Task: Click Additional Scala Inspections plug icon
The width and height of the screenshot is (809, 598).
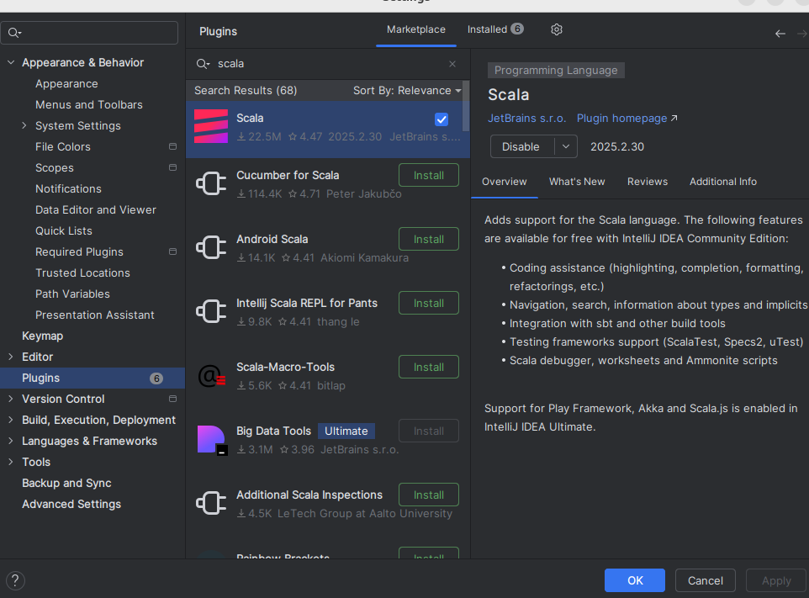Action: (x=211, y=503)
